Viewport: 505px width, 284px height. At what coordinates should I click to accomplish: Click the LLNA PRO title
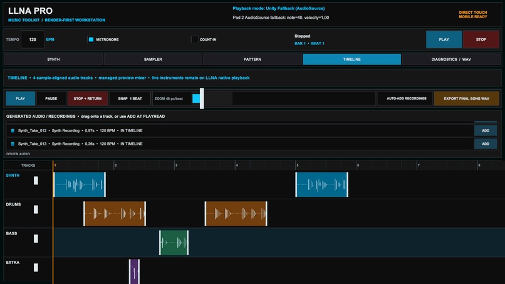point(30,11)
